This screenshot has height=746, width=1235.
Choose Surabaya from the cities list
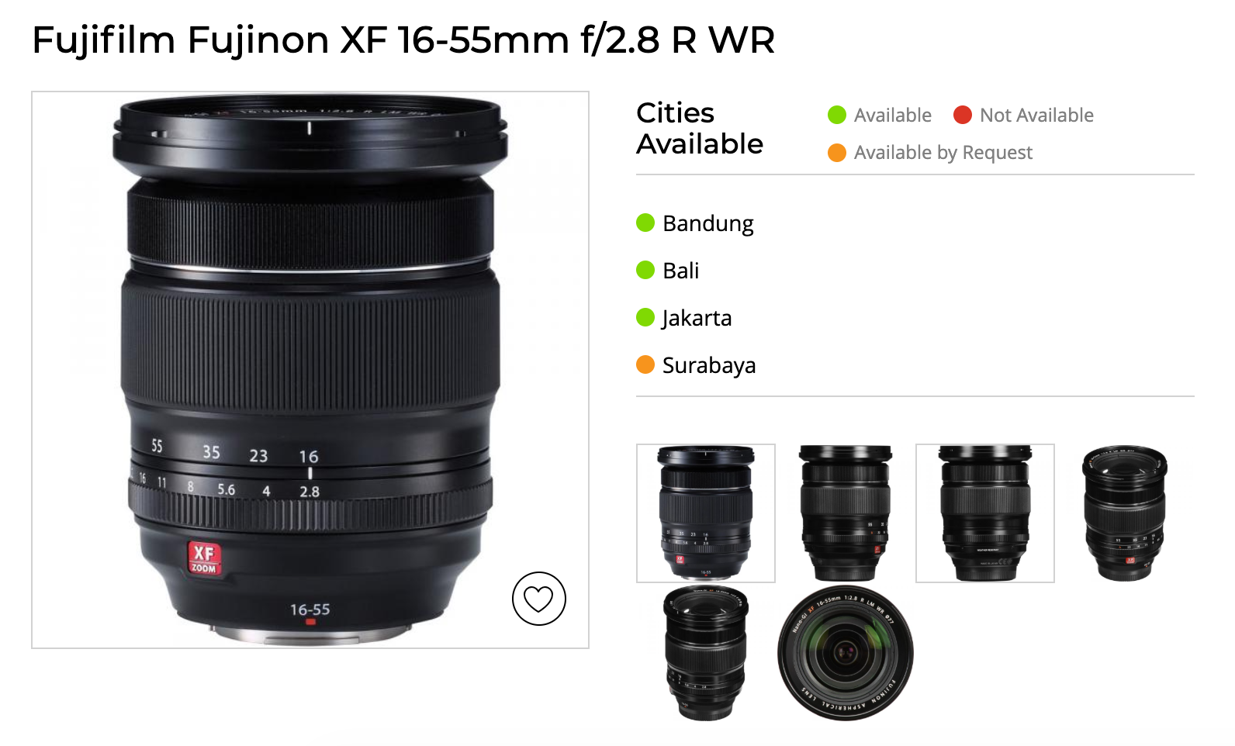click(709, 365)
